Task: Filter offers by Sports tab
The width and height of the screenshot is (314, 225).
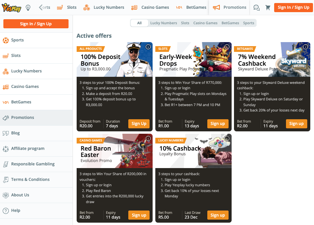Action: [248, 23]
